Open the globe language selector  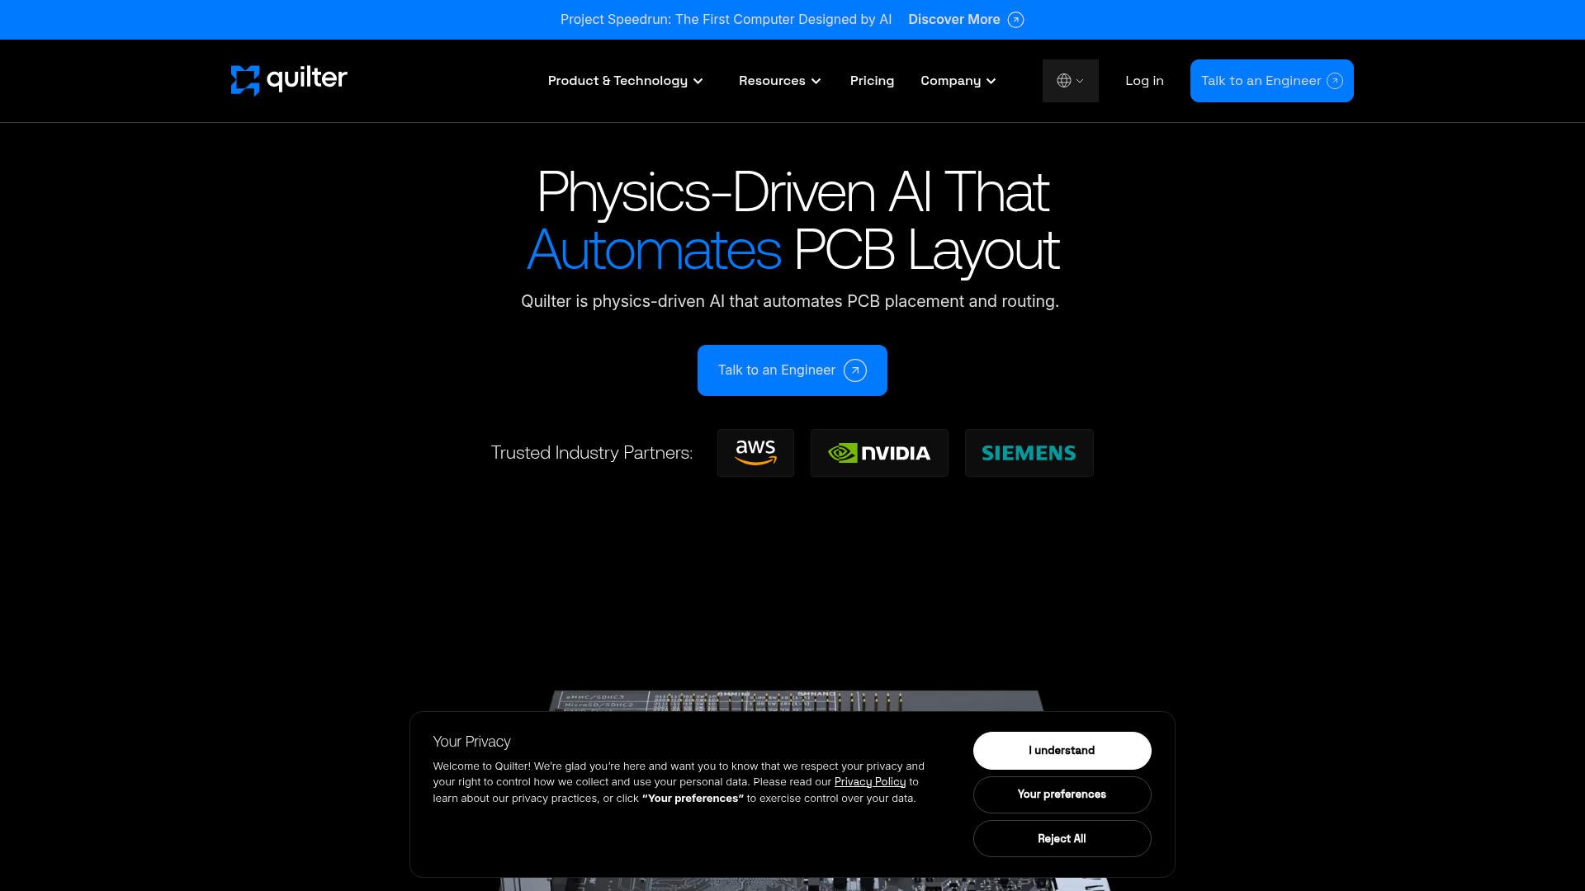(1070, 81)
